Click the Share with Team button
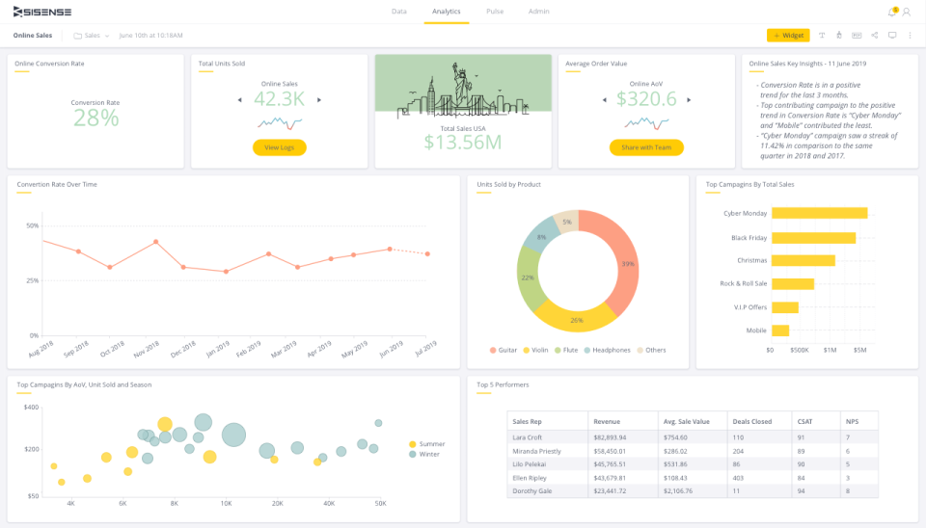 tap(646, 147)
